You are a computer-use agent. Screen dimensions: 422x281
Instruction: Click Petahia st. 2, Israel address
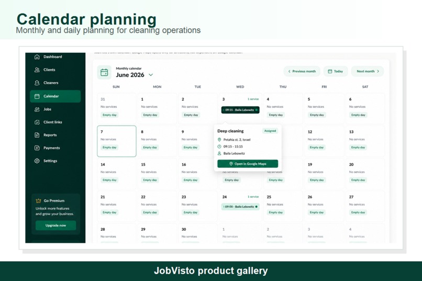pos(237,140)
